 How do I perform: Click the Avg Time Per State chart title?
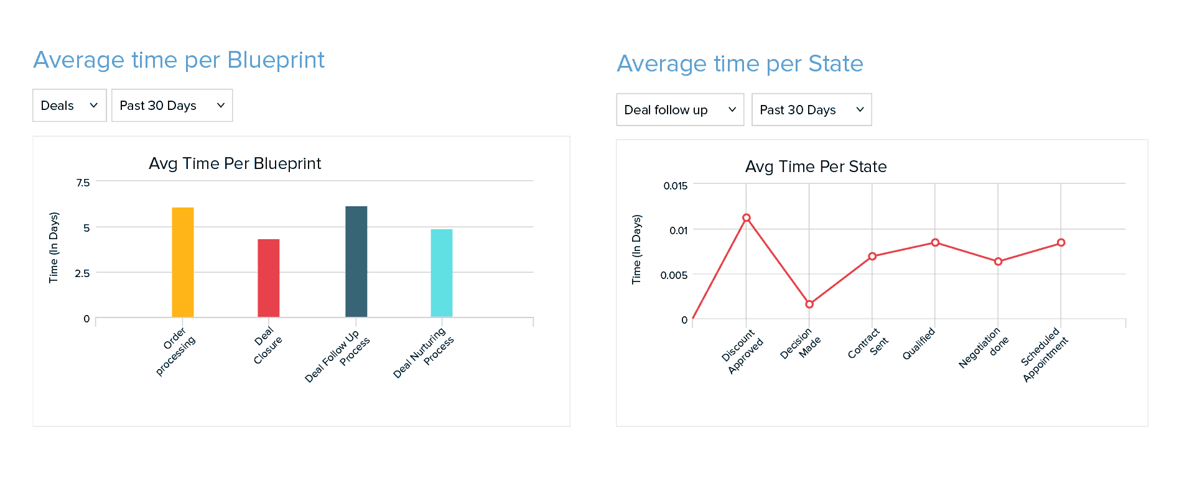816,166
